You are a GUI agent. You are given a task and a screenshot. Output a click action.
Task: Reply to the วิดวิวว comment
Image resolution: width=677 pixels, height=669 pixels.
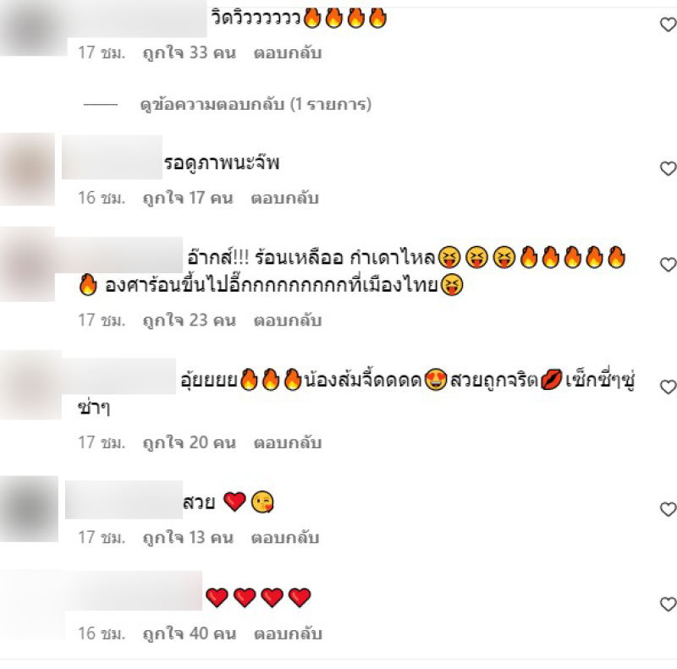tap(288, 52)
